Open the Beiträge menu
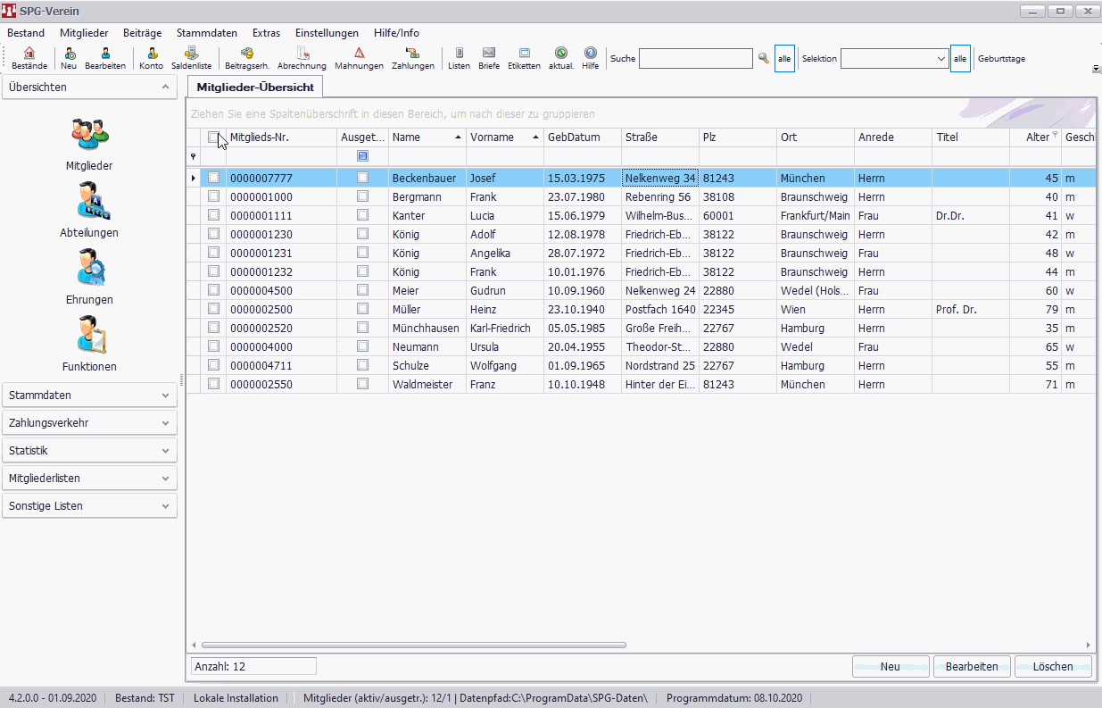 point(142,33)
